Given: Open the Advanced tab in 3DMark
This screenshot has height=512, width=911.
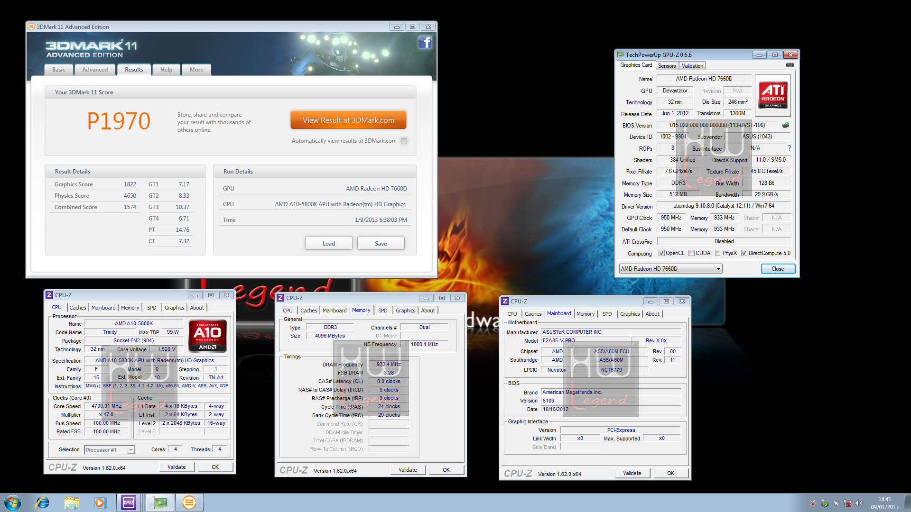Looking at the screenshot, I should tap(95, 70).
